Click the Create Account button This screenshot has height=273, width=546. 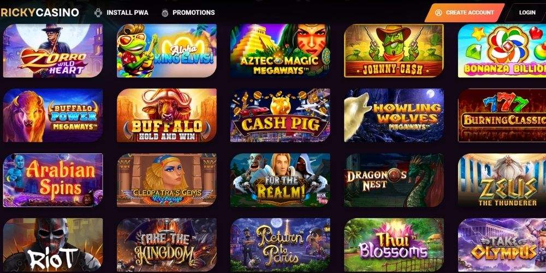[x=465, y=13]
